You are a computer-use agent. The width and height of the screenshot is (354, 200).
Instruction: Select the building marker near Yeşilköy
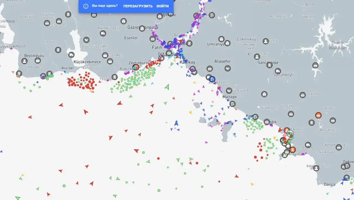114,77
